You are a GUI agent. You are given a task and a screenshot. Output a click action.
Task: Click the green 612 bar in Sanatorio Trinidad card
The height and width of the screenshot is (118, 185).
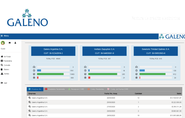152,74
